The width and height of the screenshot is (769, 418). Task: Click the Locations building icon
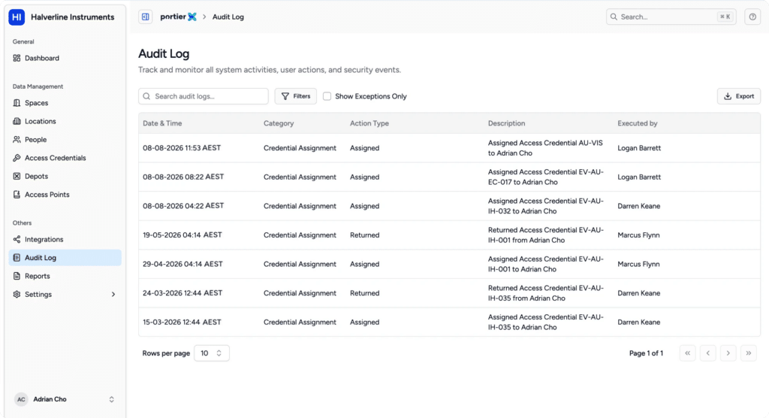[17, 121]
